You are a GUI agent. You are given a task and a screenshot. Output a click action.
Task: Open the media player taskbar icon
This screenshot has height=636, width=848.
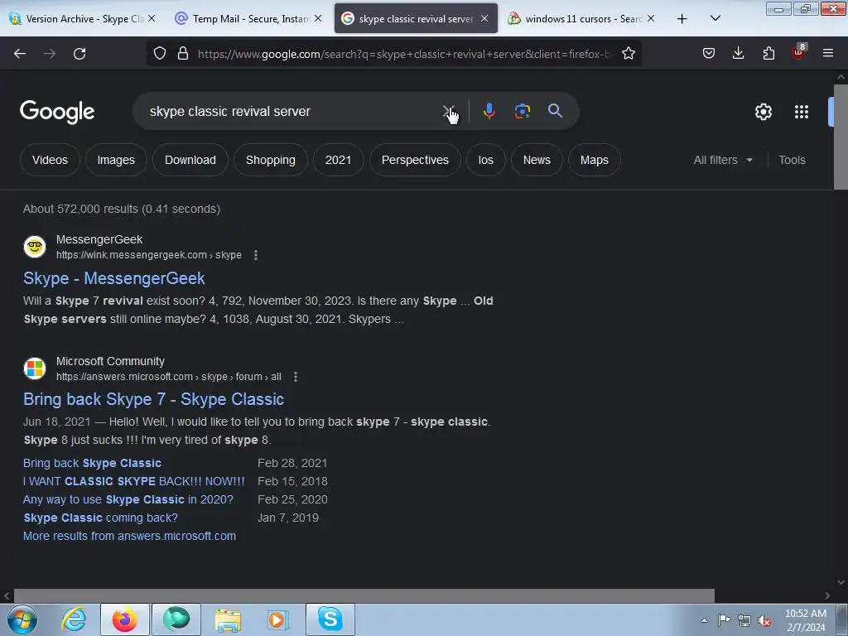(279, 619)
